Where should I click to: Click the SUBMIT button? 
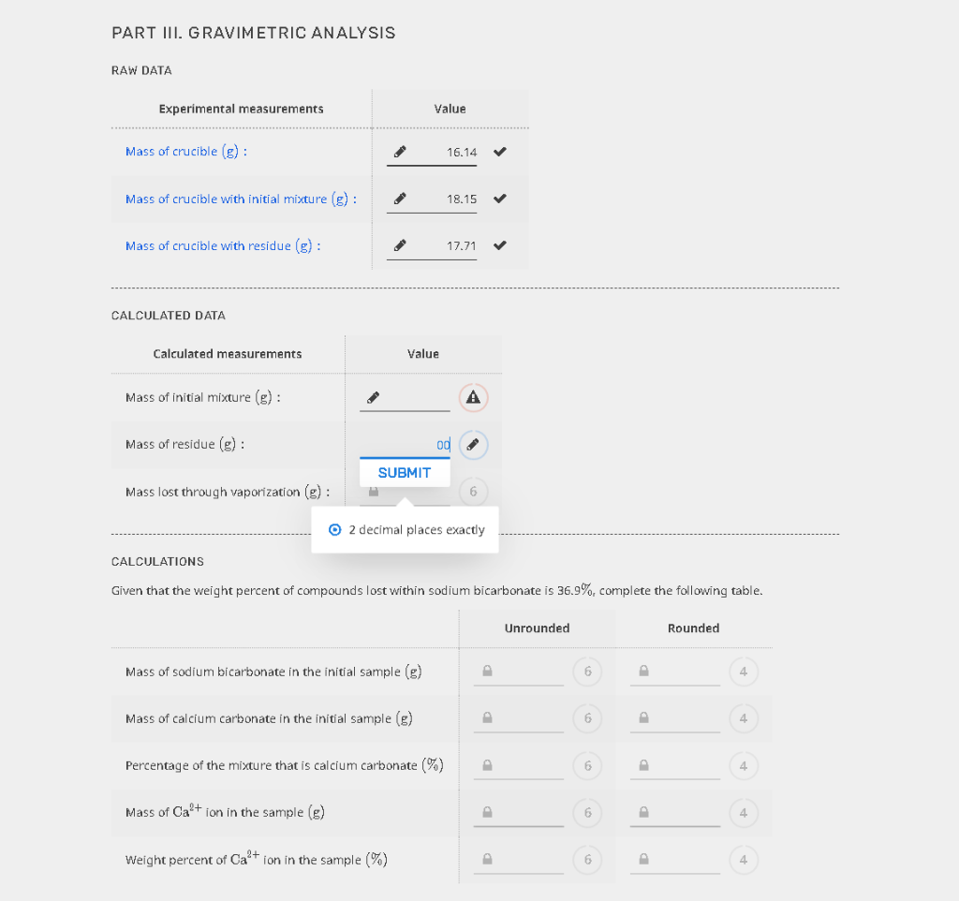click(405, 472)
